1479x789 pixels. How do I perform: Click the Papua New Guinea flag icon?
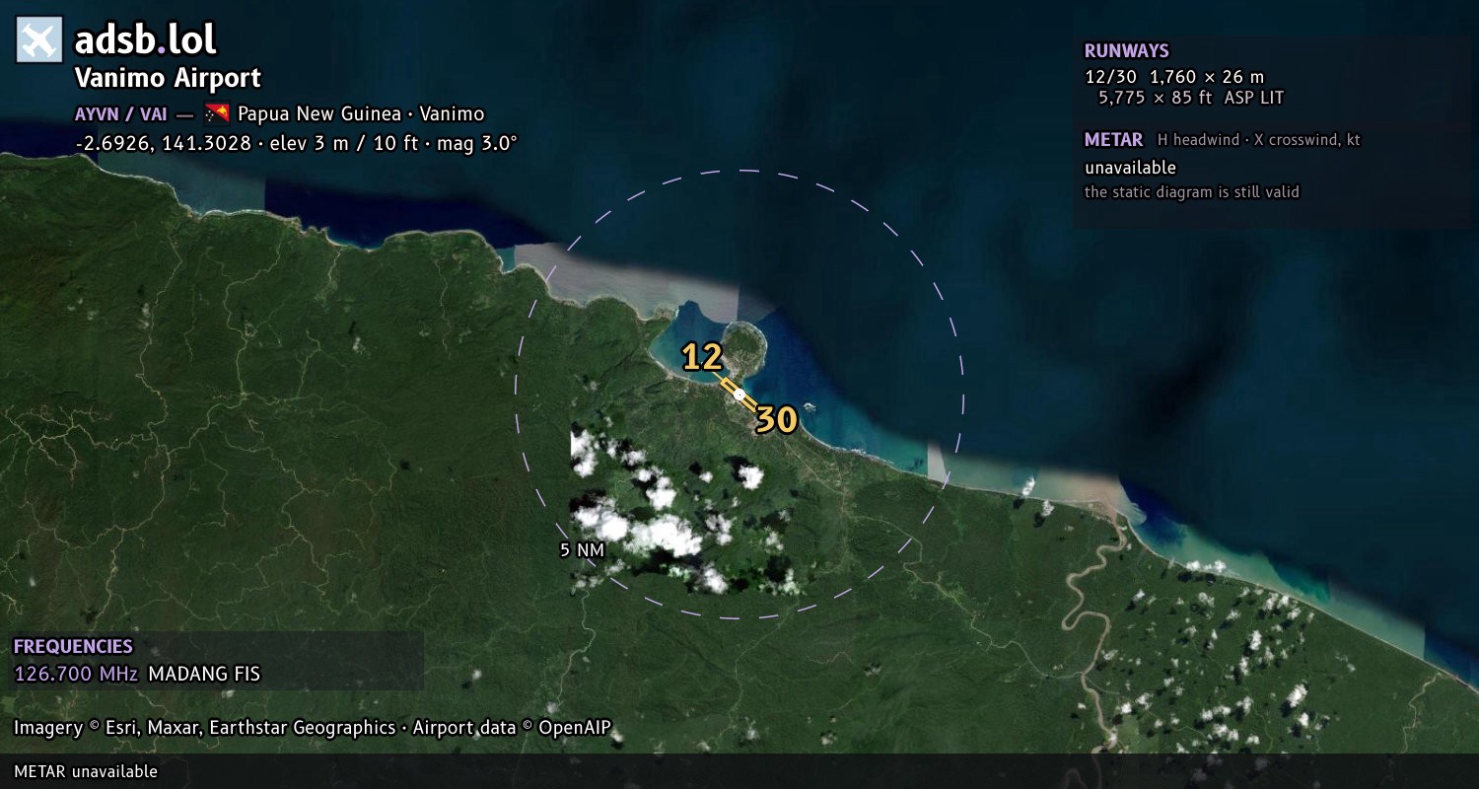(217, 113)
